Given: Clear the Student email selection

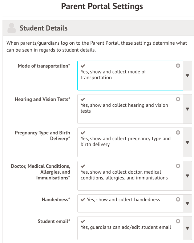Looking at the screenshot, I should (178, 221).
